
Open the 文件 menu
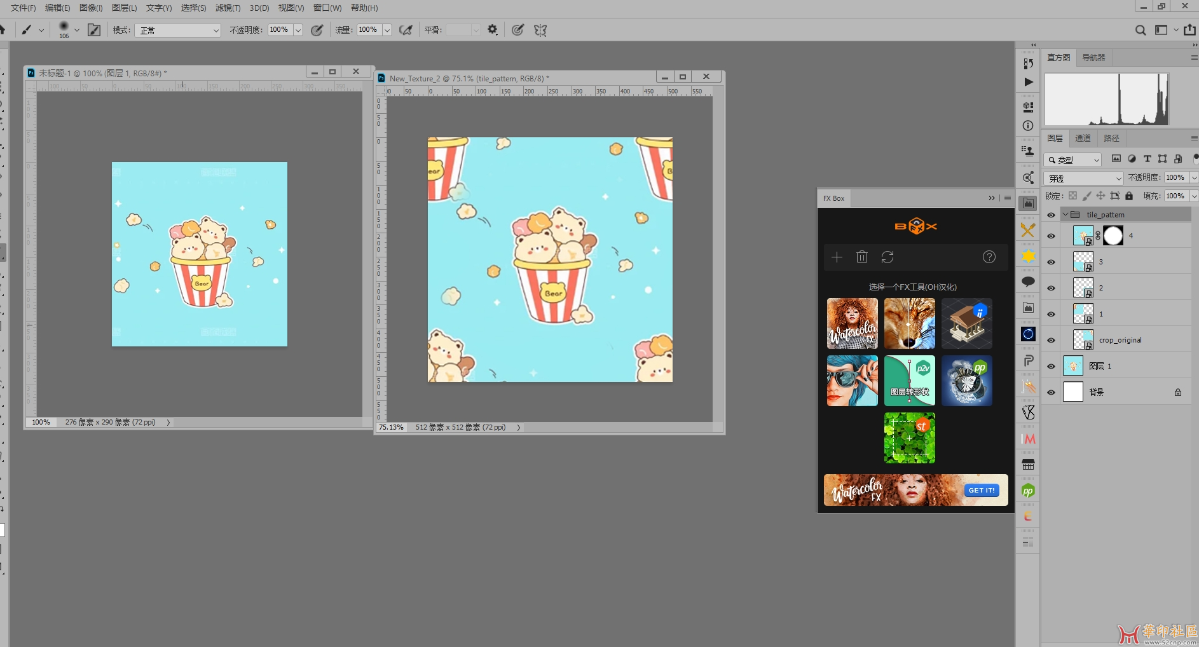tap(23, 8)
